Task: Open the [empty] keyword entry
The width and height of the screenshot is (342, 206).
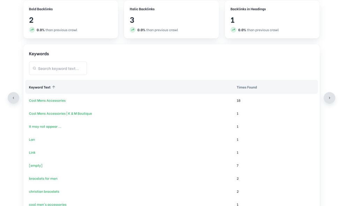Action: 36,165
